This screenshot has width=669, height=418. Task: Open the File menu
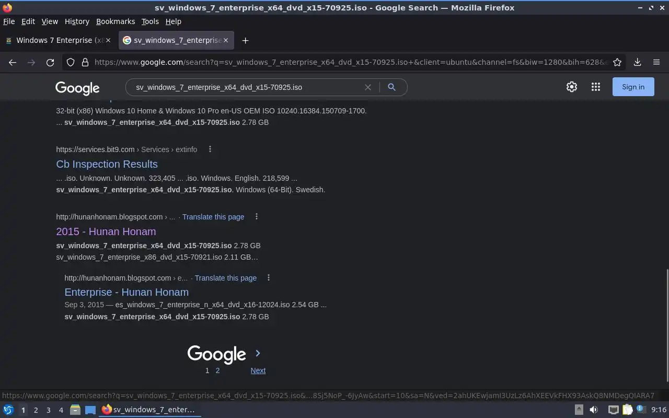[x=9, y=21]
